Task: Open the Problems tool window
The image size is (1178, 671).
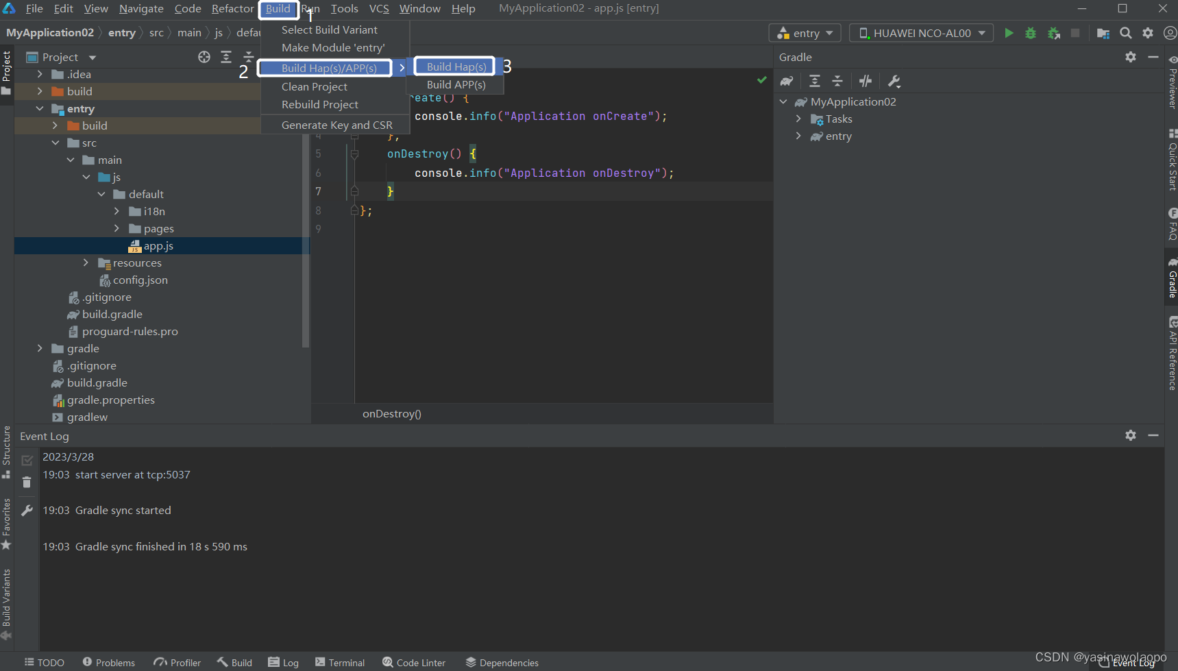Action: [x=109, y=662]
